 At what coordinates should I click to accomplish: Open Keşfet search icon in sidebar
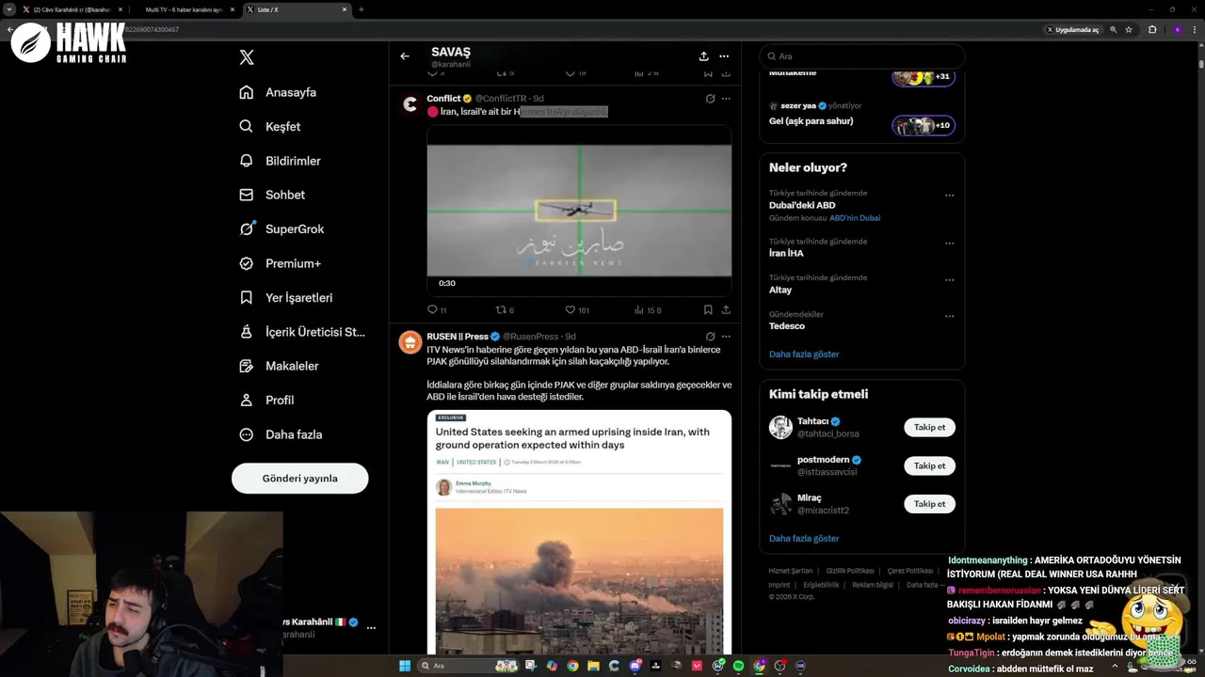(247, 126)
